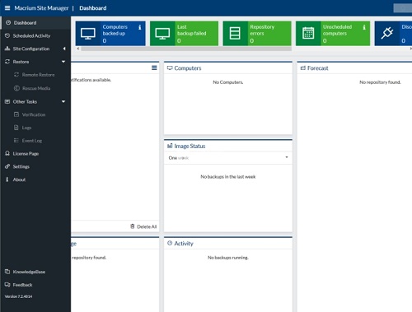Open the notifications panel list menu icon
The image size is (412, 312).
coord(154,68)
